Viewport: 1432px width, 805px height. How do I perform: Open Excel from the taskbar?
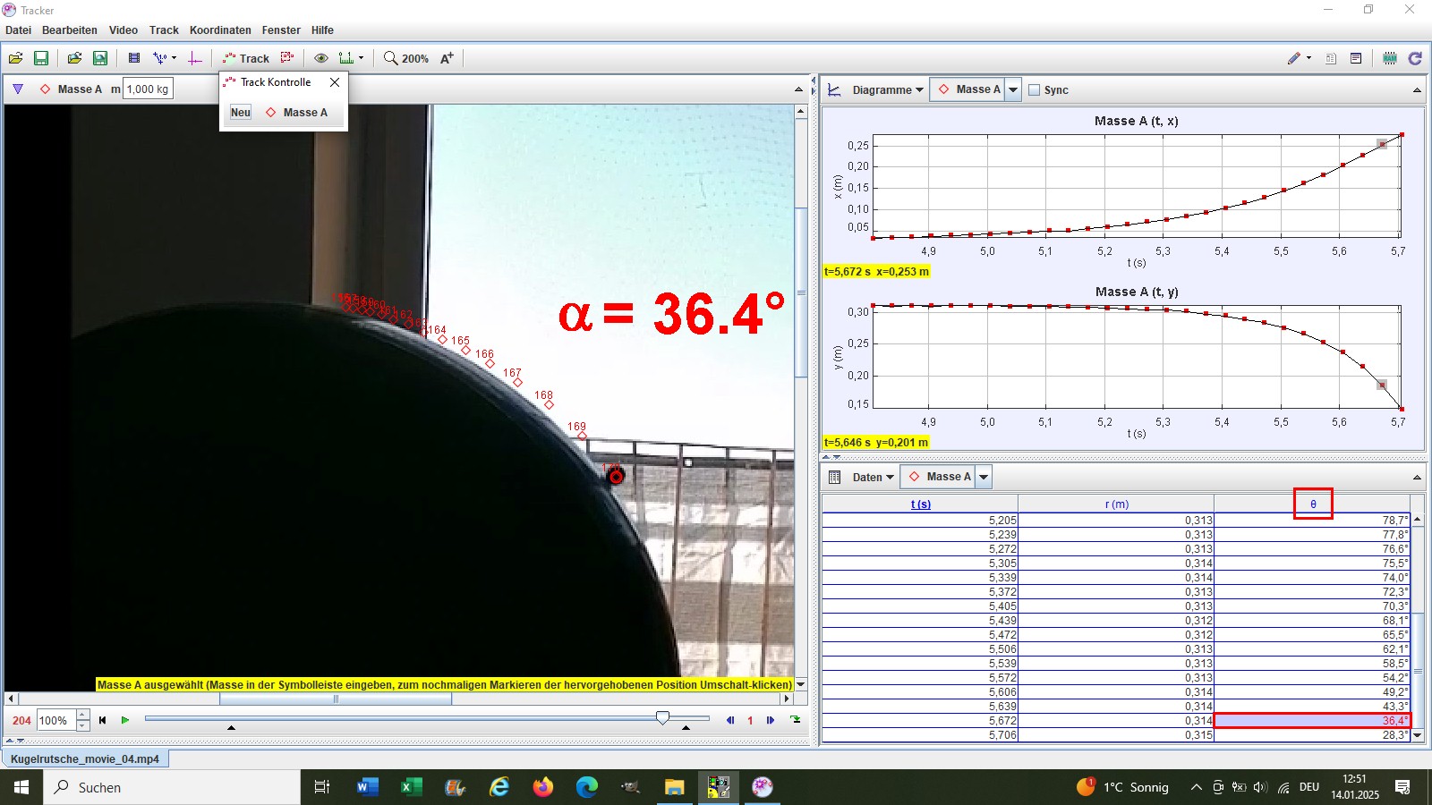pyautogui.click(x=411, y=787)
